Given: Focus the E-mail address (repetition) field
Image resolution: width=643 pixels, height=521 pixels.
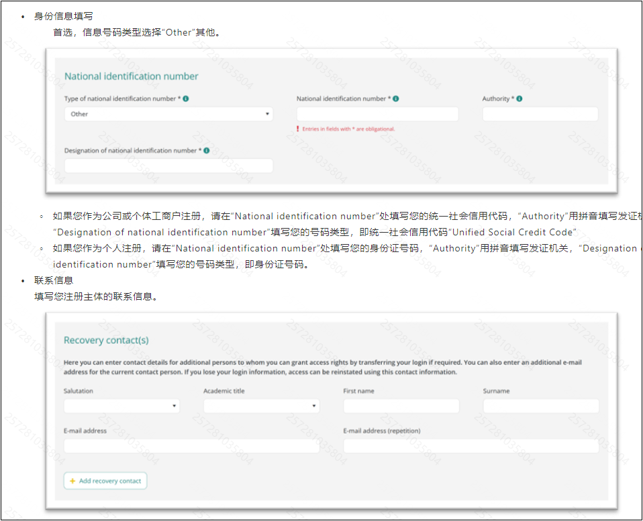Looking at the screenshot, I should point(471,446).
